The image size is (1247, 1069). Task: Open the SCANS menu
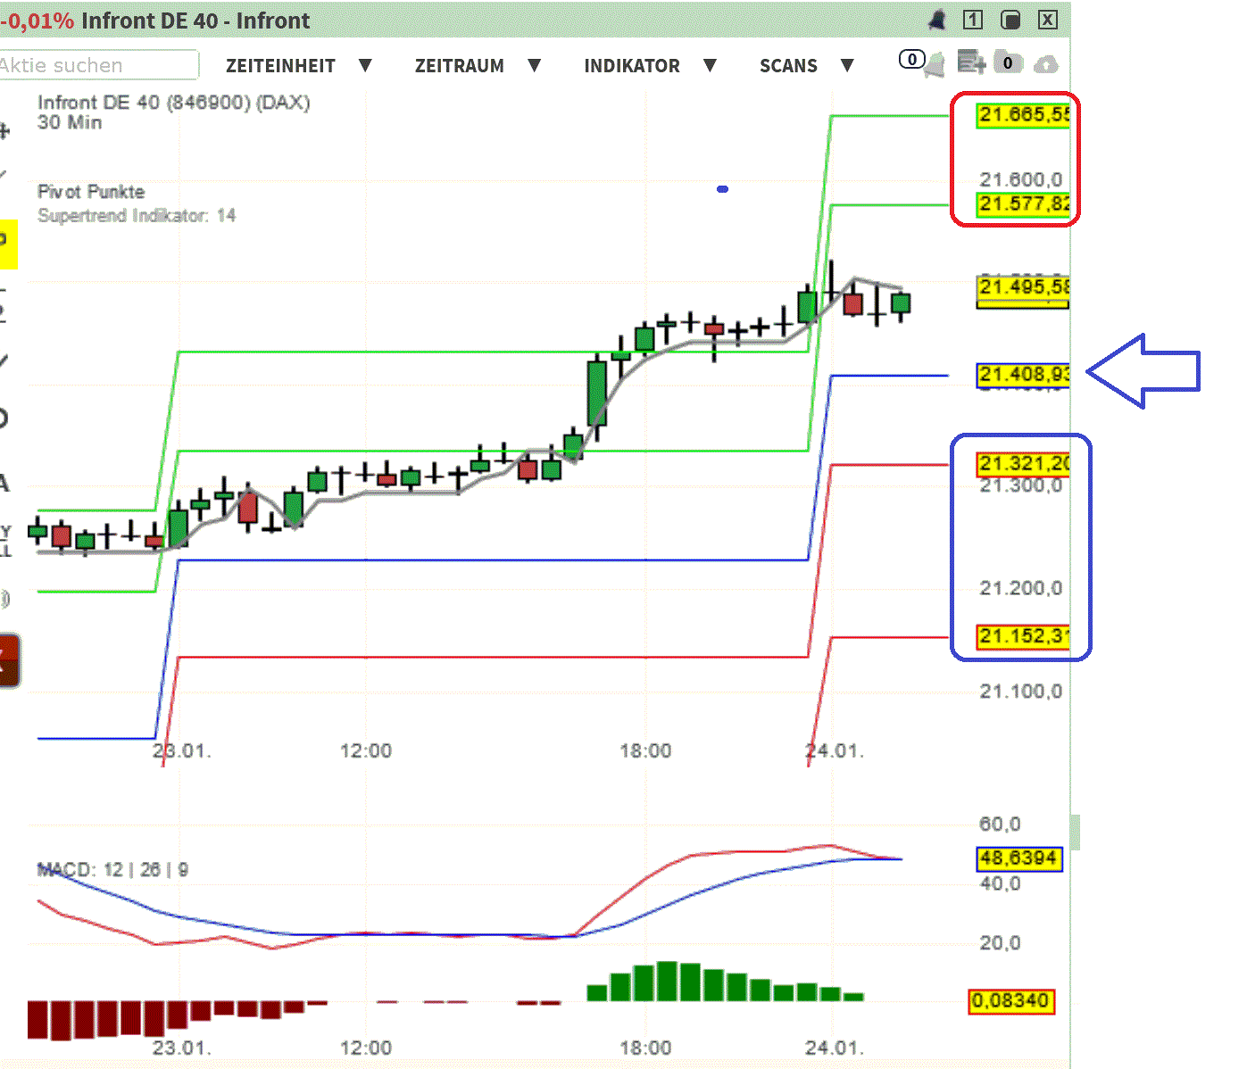coord(789,64)
